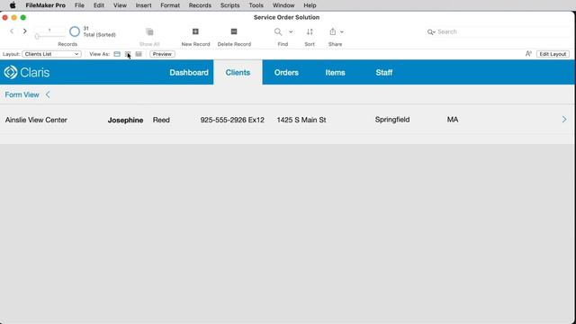Click the Sort toolbar icon

point(310,32)
